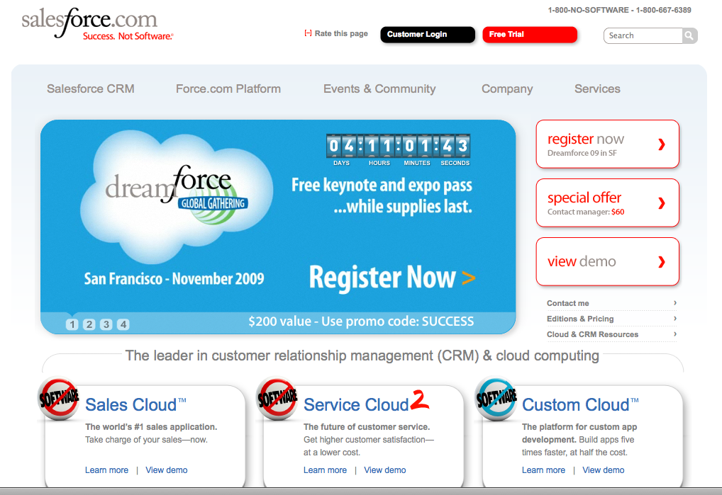Image resolution: width=722 pixels, height=495 pixels.
Task: Open the Services menu
Action: point(597,89)
